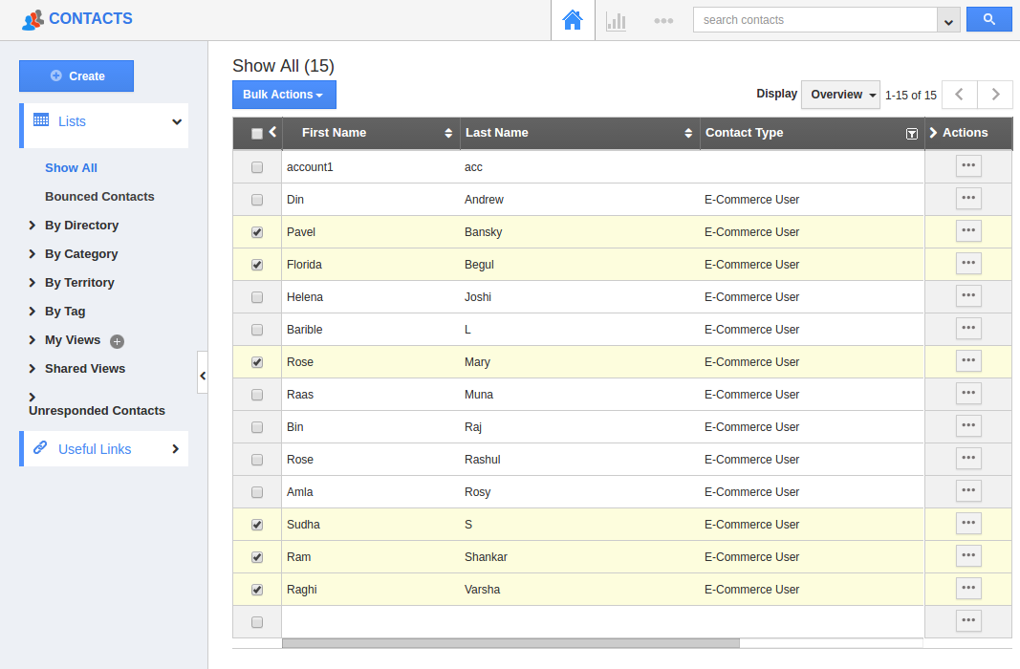
Task: Go to next page arrow
Action: [x=995, y=95]
